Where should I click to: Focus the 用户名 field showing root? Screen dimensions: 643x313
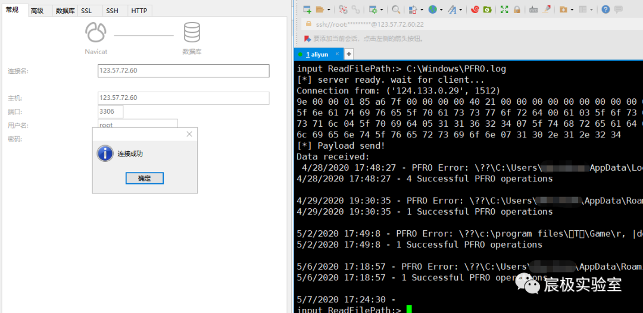pyautogui.click(x=138, y=124)
